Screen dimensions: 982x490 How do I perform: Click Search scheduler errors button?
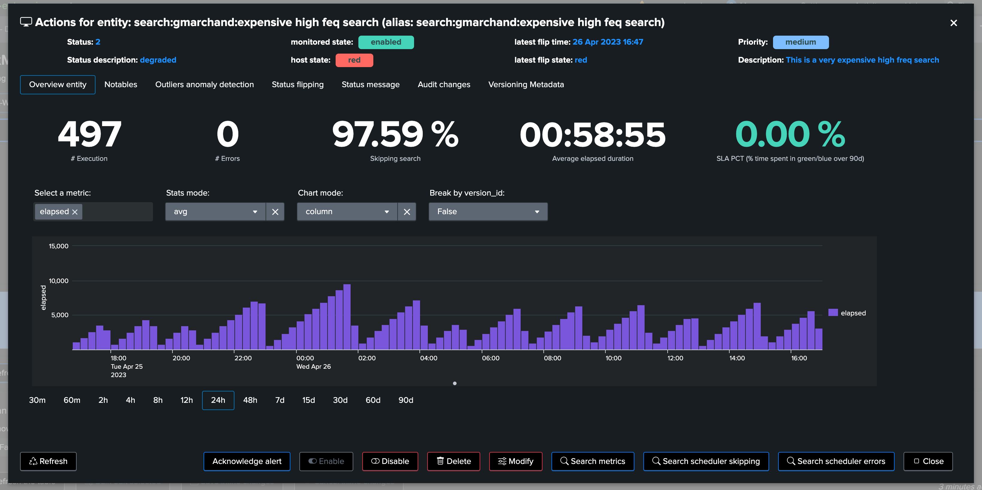click(x=836, y=462)
